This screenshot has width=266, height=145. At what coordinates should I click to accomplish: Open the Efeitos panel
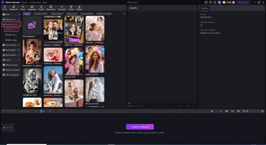pos(79,8)
